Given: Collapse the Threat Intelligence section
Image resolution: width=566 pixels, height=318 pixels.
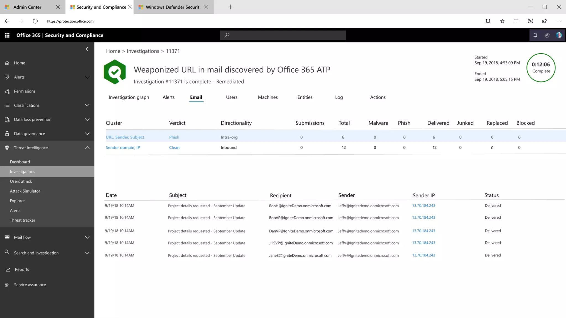Looking at the screenshot, I should [87, 148].
